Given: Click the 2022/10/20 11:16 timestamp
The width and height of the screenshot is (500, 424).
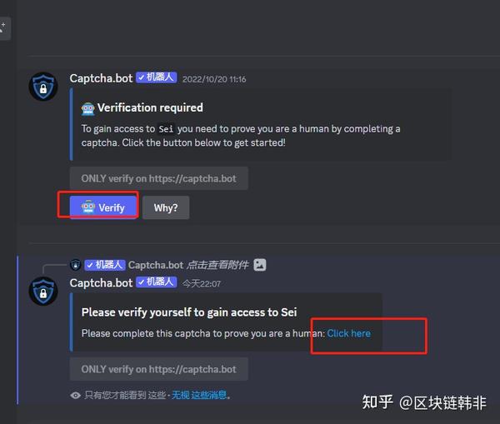Looking at the screenshot, I should 214,79.
